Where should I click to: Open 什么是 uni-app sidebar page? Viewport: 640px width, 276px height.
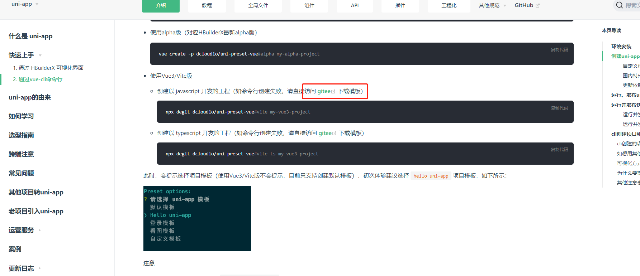pyautogui.click(x=30, y=36)
